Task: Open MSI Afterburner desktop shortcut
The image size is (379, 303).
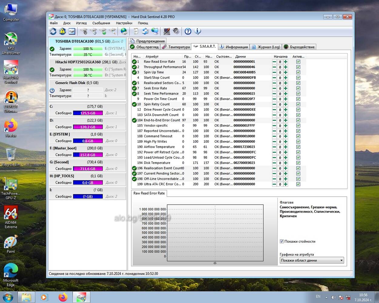Action: (x=11, y=44)
